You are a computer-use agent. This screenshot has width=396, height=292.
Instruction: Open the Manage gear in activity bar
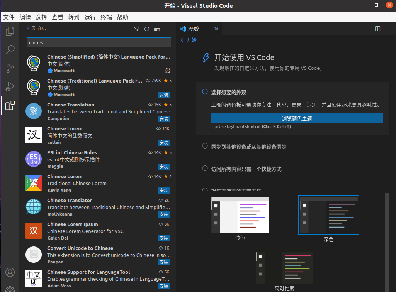[x=10, y=289]
